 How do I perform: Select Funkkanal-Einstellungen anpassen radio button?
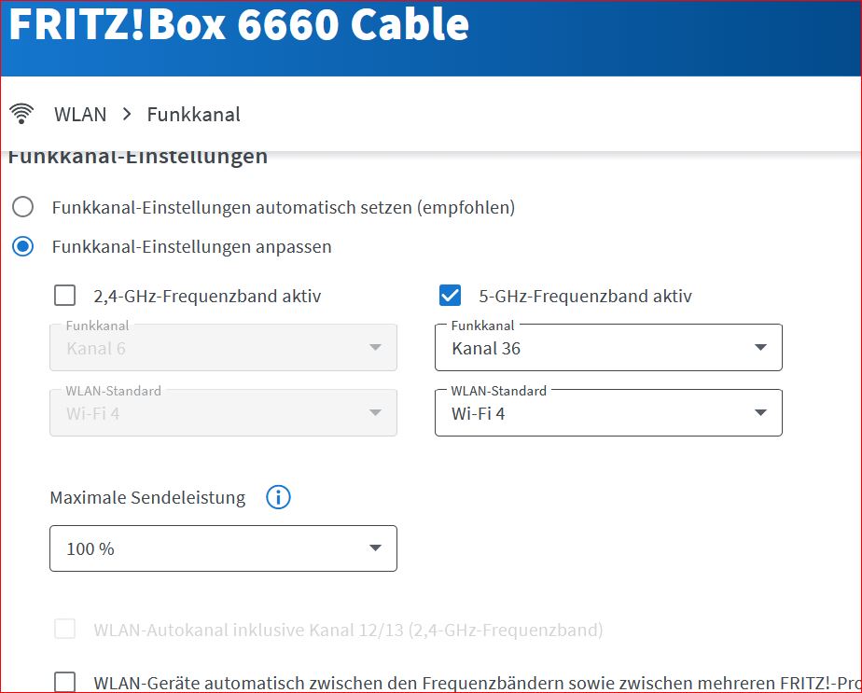coord(23,247)
